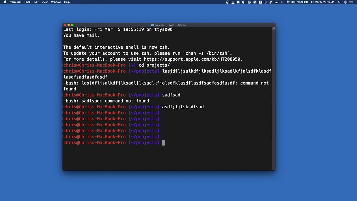Close the Terminal window with red button
The height and width of the screenshot is (201, 357).
point(65,25)
